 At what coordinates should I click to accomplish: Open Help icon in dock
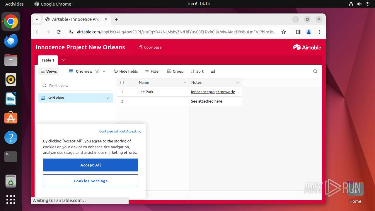click(x=11, y=137)
